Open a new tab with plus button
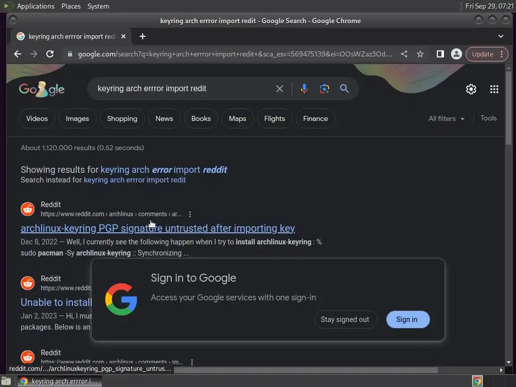Viewport: 516px width, 387px height. point(143,36)
